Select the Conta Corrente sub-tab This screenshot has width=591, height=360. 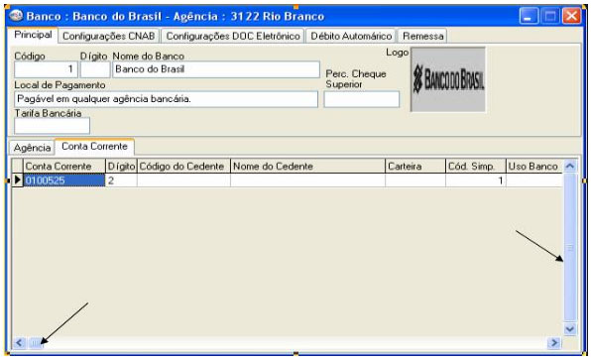(94, 146)
